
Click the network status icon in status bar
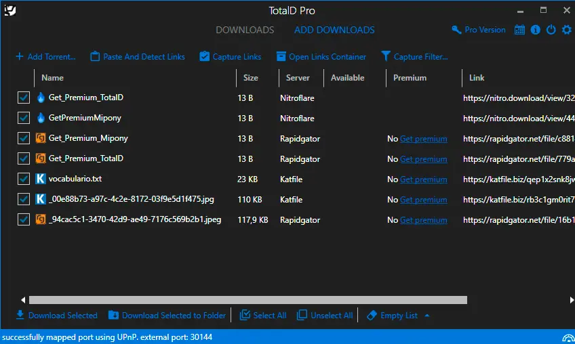pos(568,338)
